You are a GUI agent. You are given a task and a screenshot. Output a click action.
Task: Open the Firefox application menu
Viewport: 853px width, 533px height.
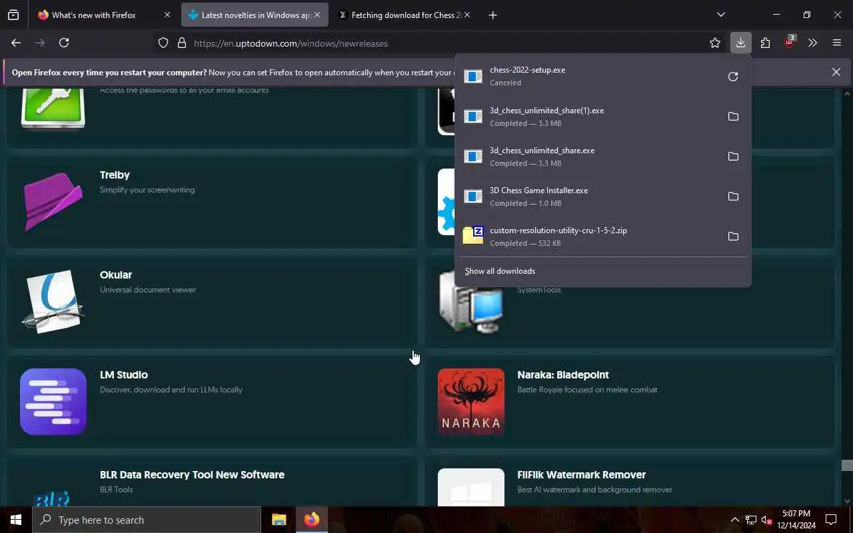tap(837, 43)
